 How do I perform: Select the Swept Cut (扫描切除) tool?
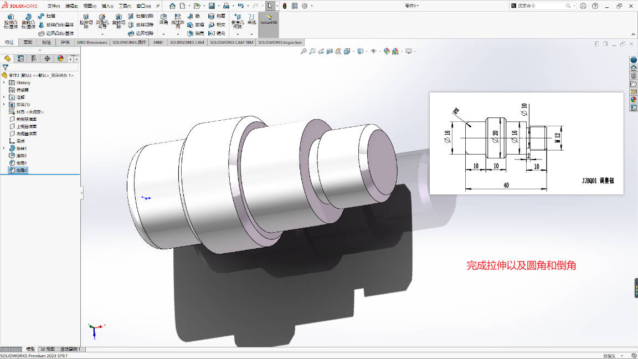(x=141, y=16)
